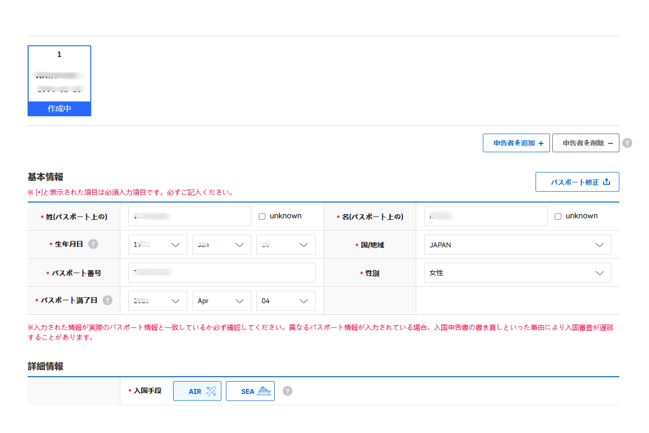Select AIR airplane entry method
Image resolution: width=649 pixels, height=433 pixels.
pyautogui.click(x=197, y=391)
